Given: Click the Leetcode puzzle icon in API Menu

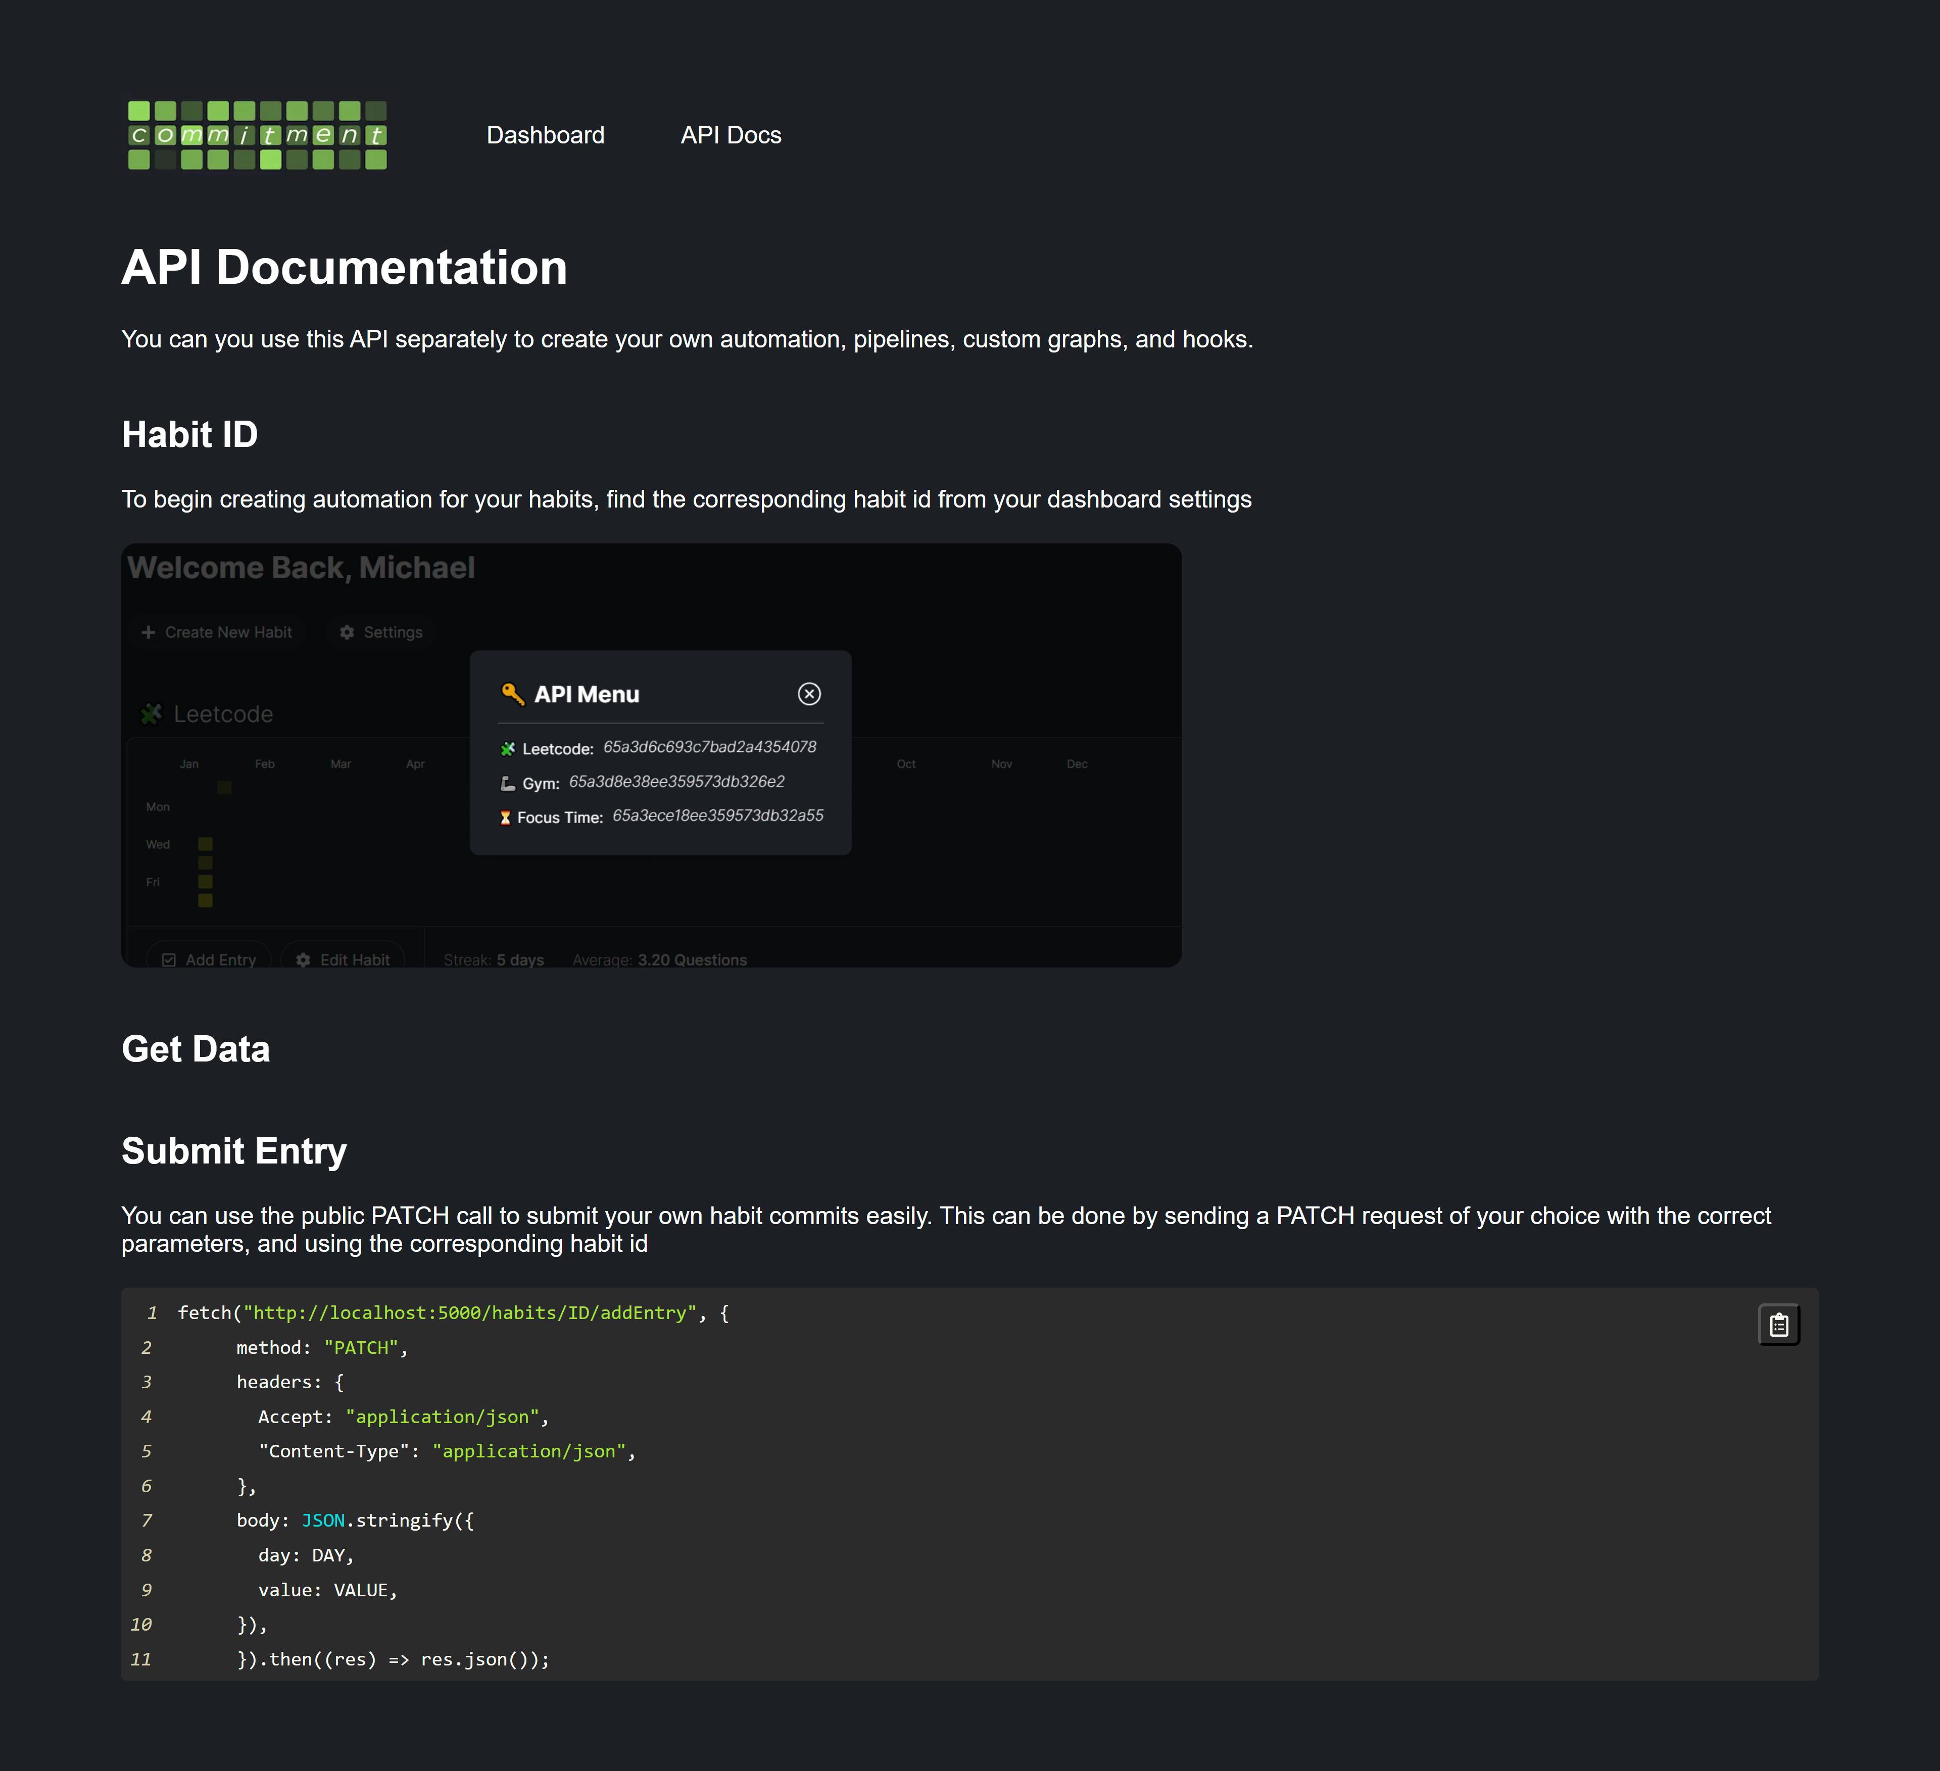Looking at the screenshot, I should [x=508, y=748].
